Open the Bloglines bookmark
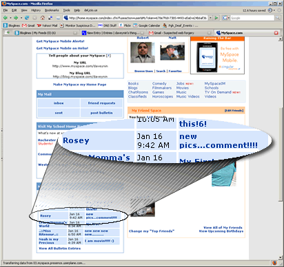Image resolution: width=284 pixels, height=267 pixels. 12,25
